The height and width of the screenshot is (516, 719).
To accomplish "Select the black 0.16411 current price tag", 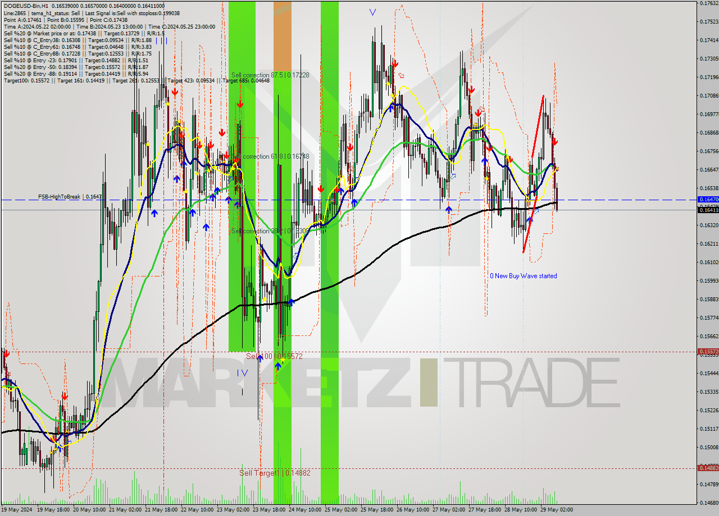I will pos(708,210).
